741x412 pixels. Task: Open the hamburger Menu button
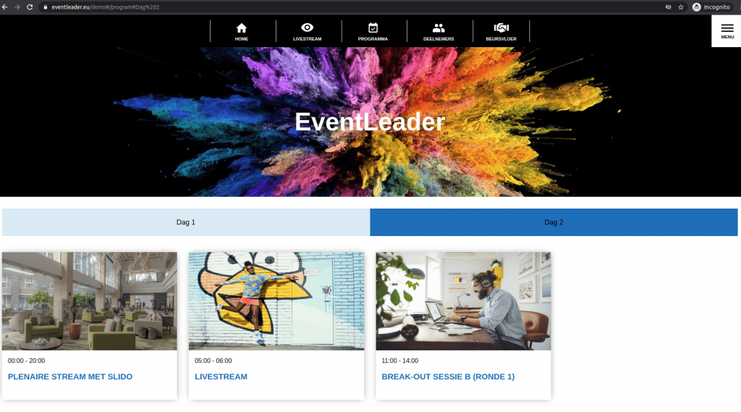727,31
